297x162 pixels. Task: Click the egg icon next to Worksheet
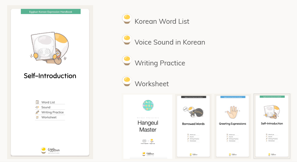click(126, 81)
